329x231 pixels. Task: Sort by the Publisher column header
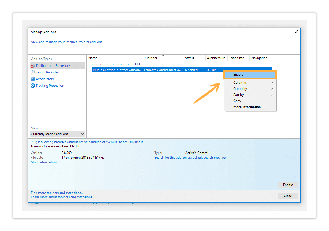point(163,58)
